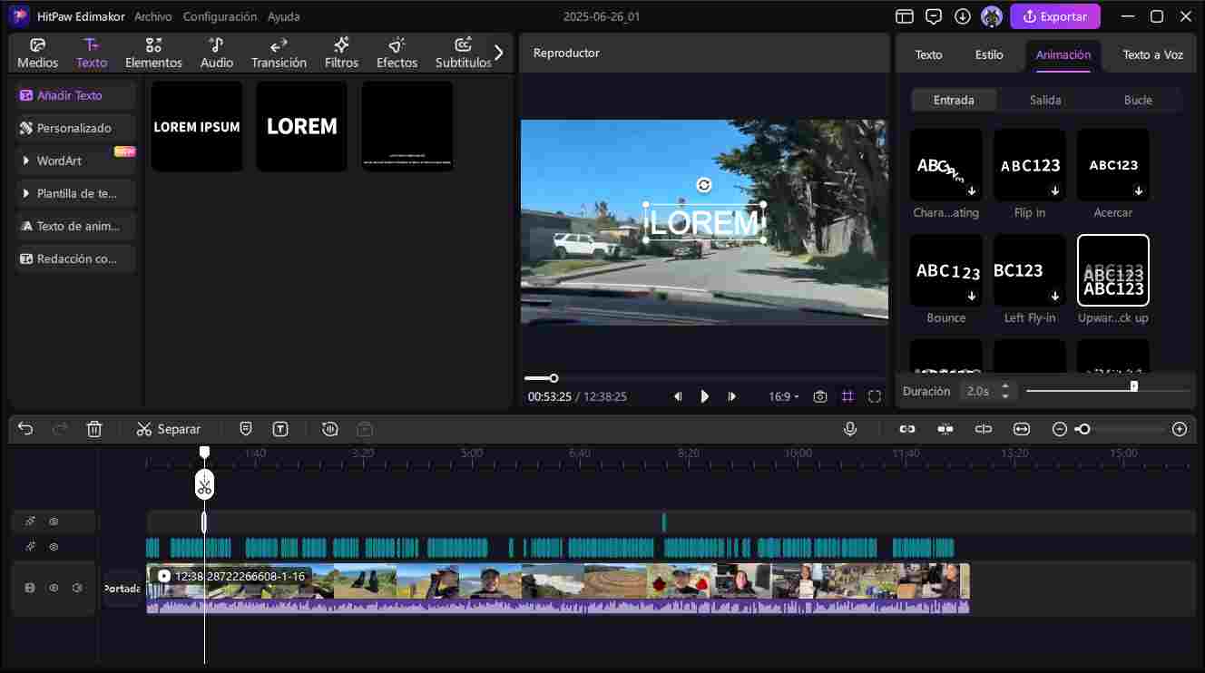Click the Portada cover button
The image size is (1205, 673).
pos(122,589)
